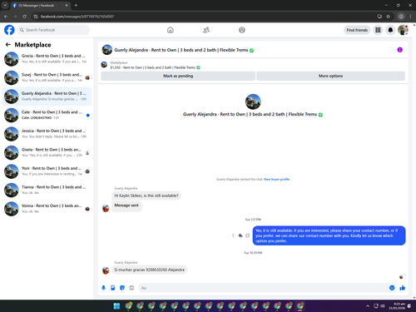Click the $1,350 listing title under Marketplace
Screen dimensions: 416x312
[x=155, y=67]
